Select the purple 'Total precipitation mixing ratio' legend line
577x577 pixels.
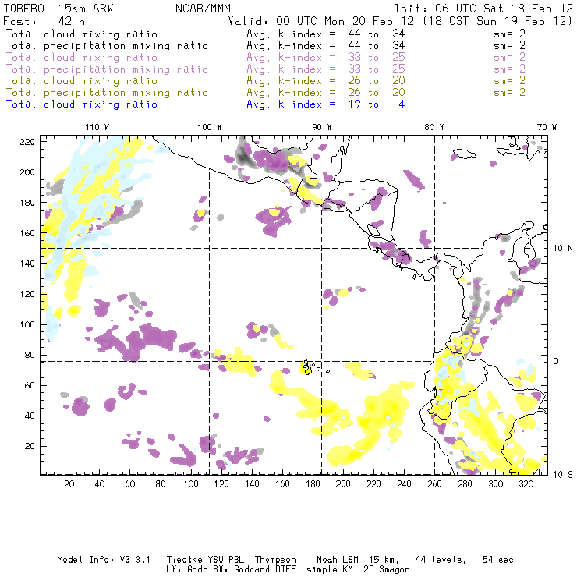pyautogui.click(x=107, y=69)
